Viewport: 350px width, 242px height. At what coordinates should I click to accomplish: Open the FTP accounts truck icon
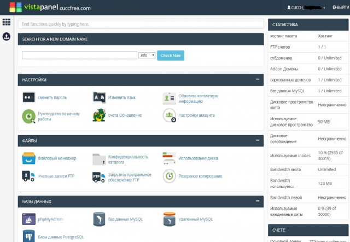28,176
